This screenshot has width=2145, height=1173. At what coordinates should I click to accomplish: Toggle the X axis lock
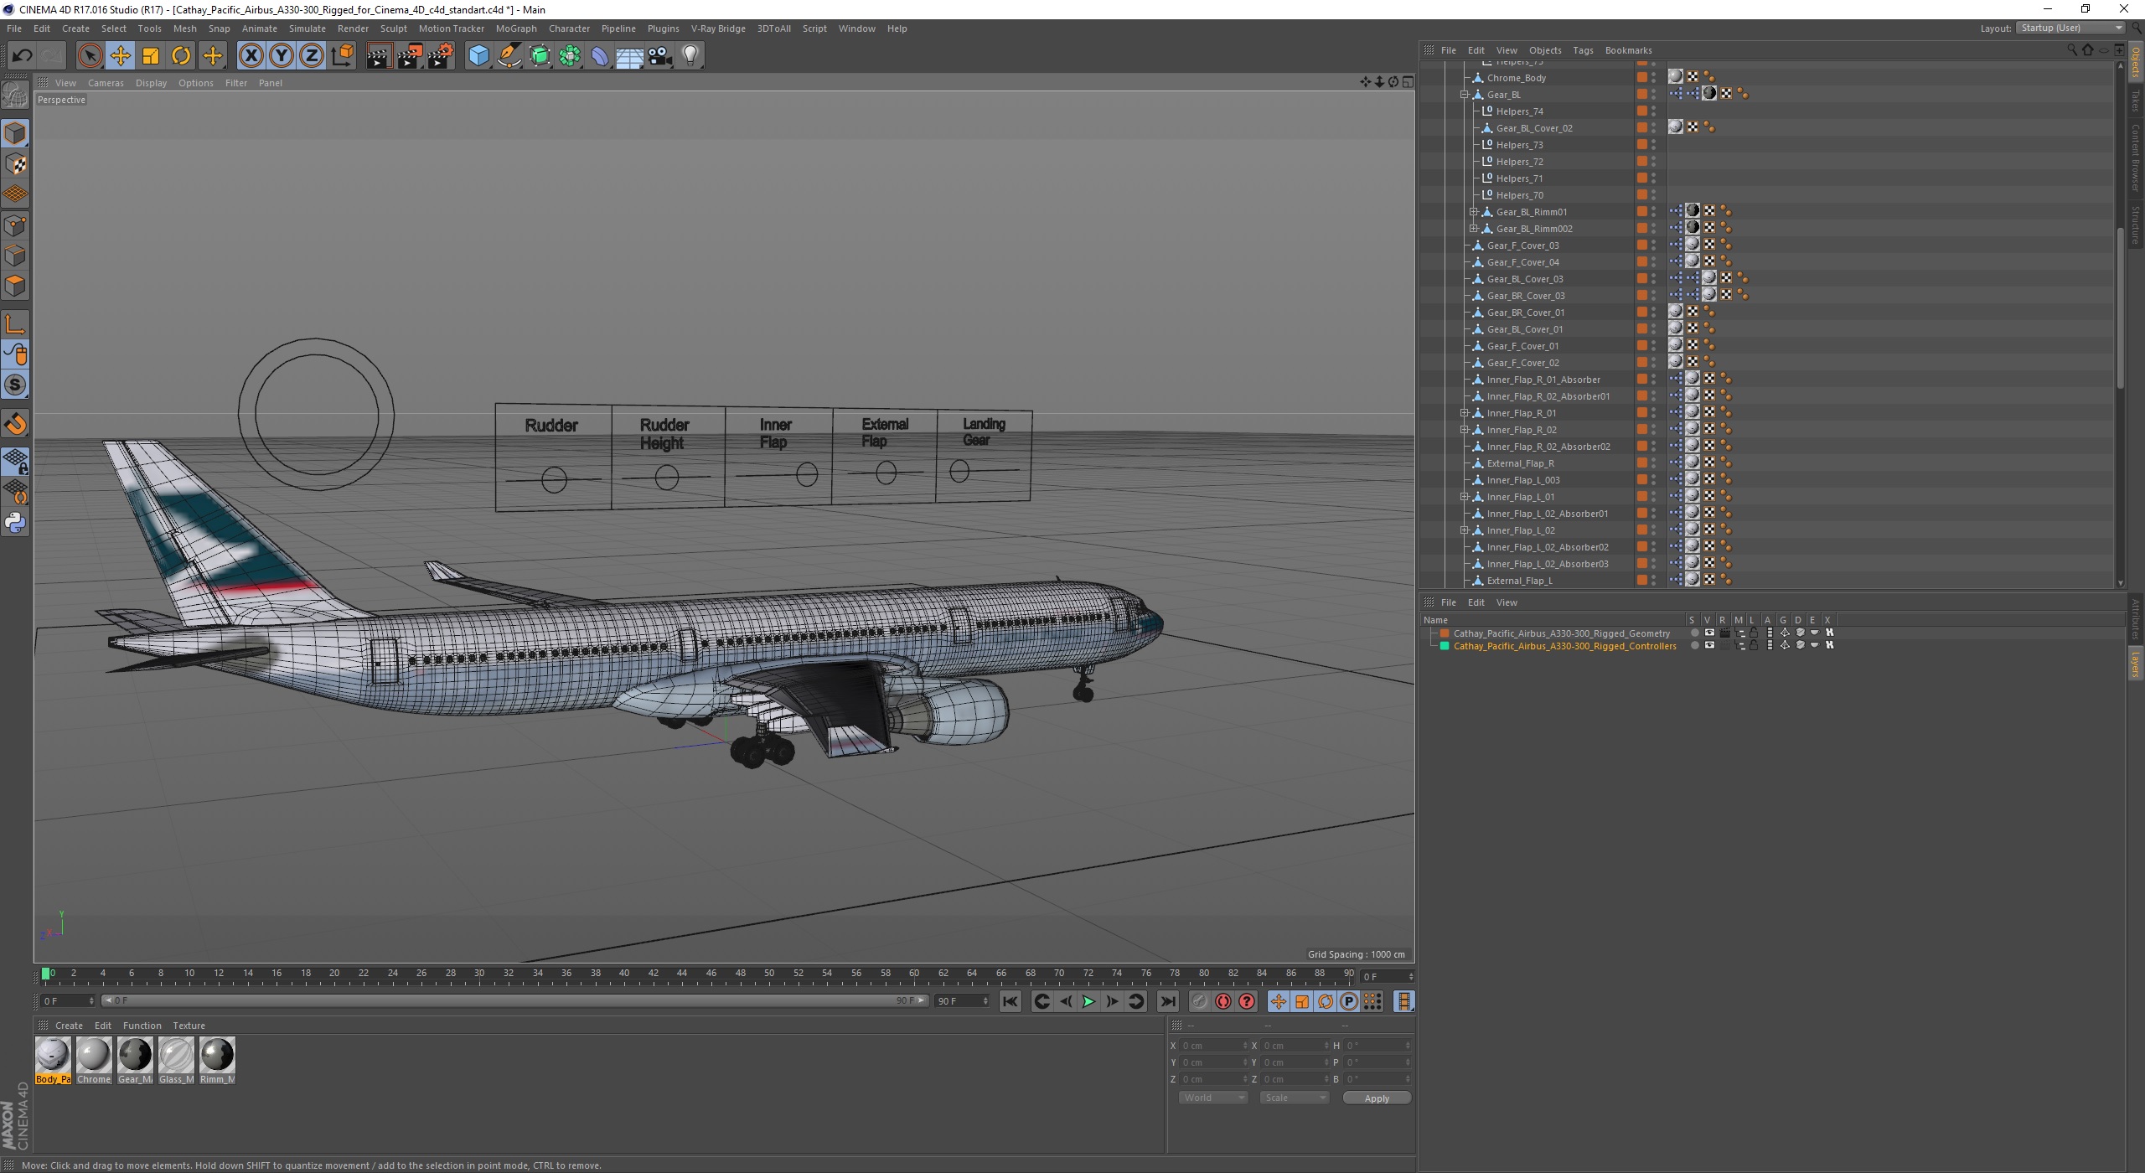[x=251, y=56]
